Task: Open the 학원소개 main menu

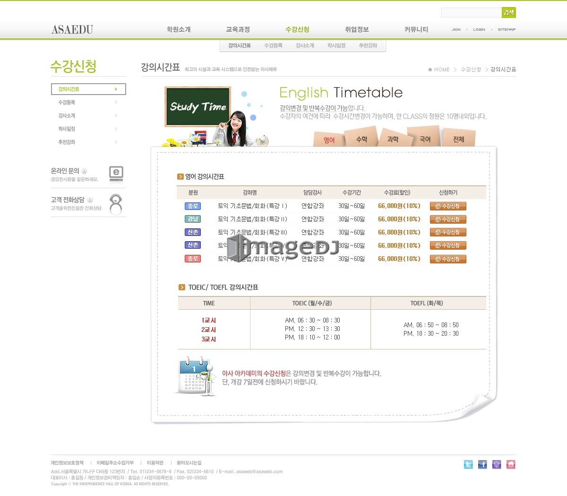Action: tap(179, 29)
